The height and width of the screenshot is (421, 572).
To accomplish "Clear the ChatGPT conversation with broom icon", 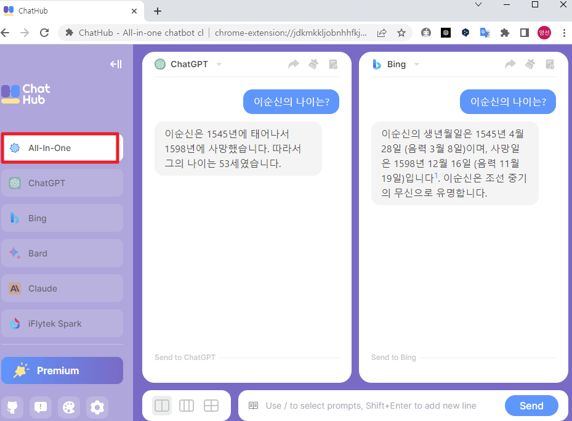I will pos(313,64).
